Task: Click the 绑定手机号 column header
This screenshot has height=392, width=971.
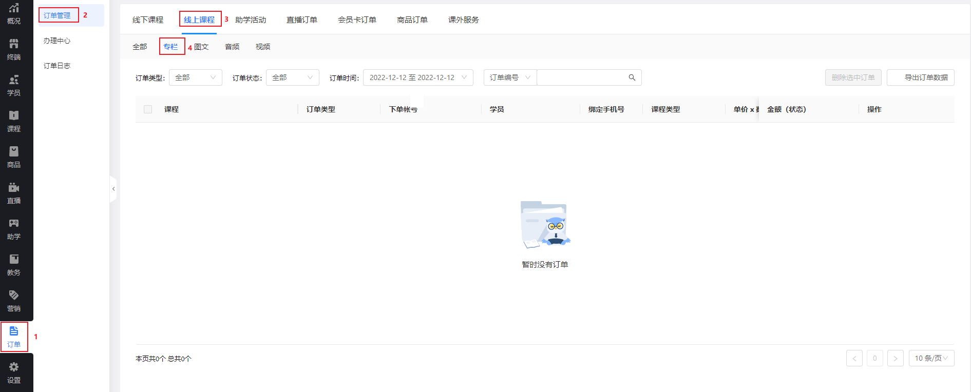Action: point(606,109)
